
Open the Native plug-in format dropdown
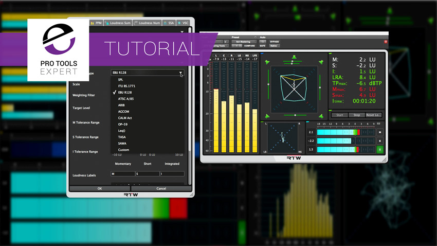274,46
